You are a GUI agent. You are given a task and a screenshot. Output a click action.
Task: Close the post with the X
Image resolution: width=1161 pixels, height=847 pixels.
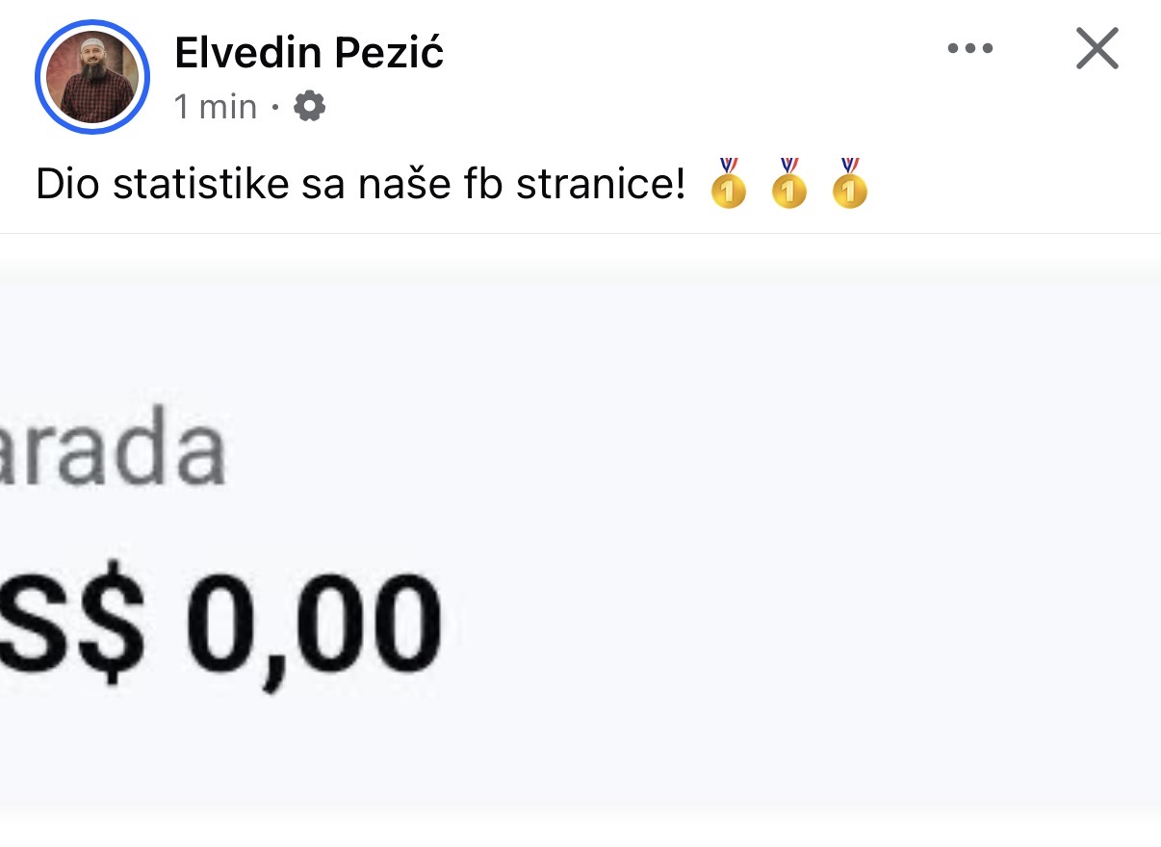coord(1096,49)
